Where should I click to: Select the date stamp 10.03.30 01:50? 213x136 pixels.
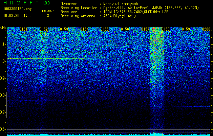17,16
